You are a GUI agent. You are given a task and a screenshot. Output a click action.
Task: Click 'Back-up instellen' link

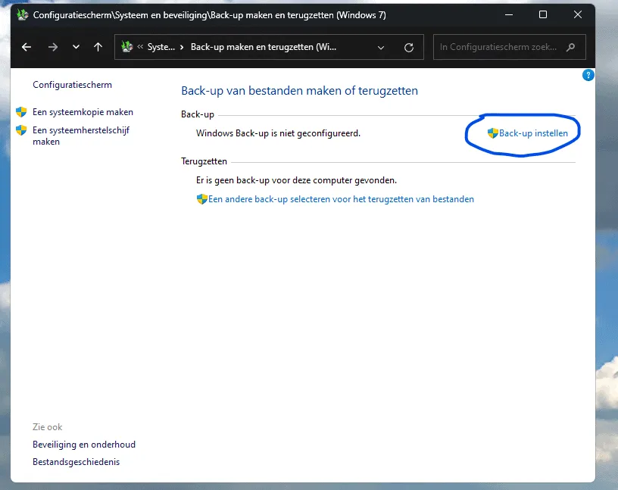[x=533, y=133]
